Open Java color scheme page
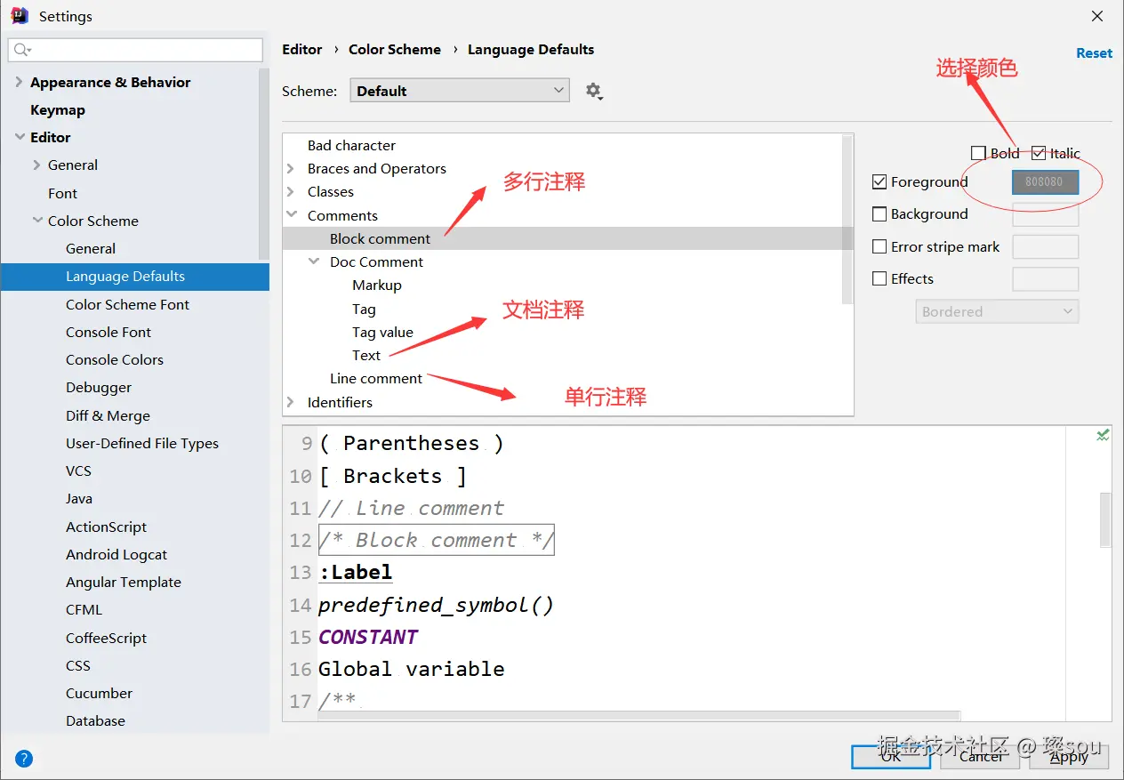1124x780 pixels. coord(79,498)
